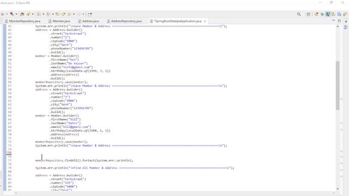Click 'address = Address.builder()' on line 58
This screenshot has width=349, height=196.
click(59, 89)
